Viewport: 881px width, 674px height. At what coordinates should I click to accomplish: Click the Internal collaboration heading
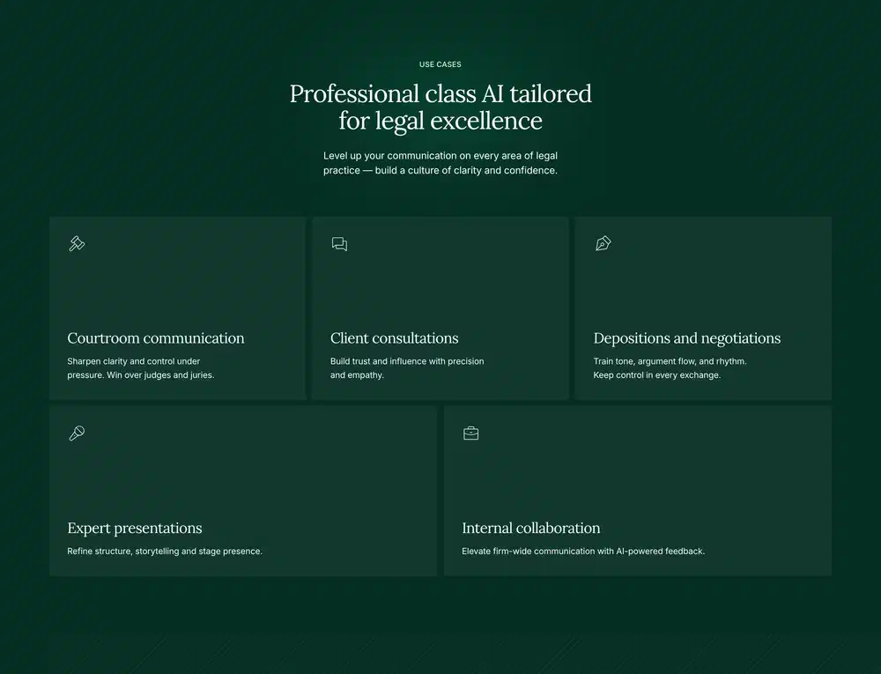(x=530, y=529)
